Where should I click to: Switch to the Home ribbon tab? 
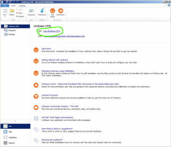click(x=13, y=6)
